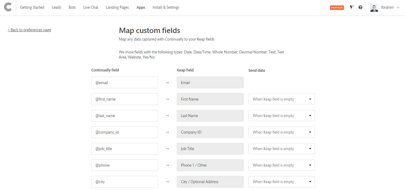Click the Keap field column header
The image size is (405, 190).
click(185, 70)
